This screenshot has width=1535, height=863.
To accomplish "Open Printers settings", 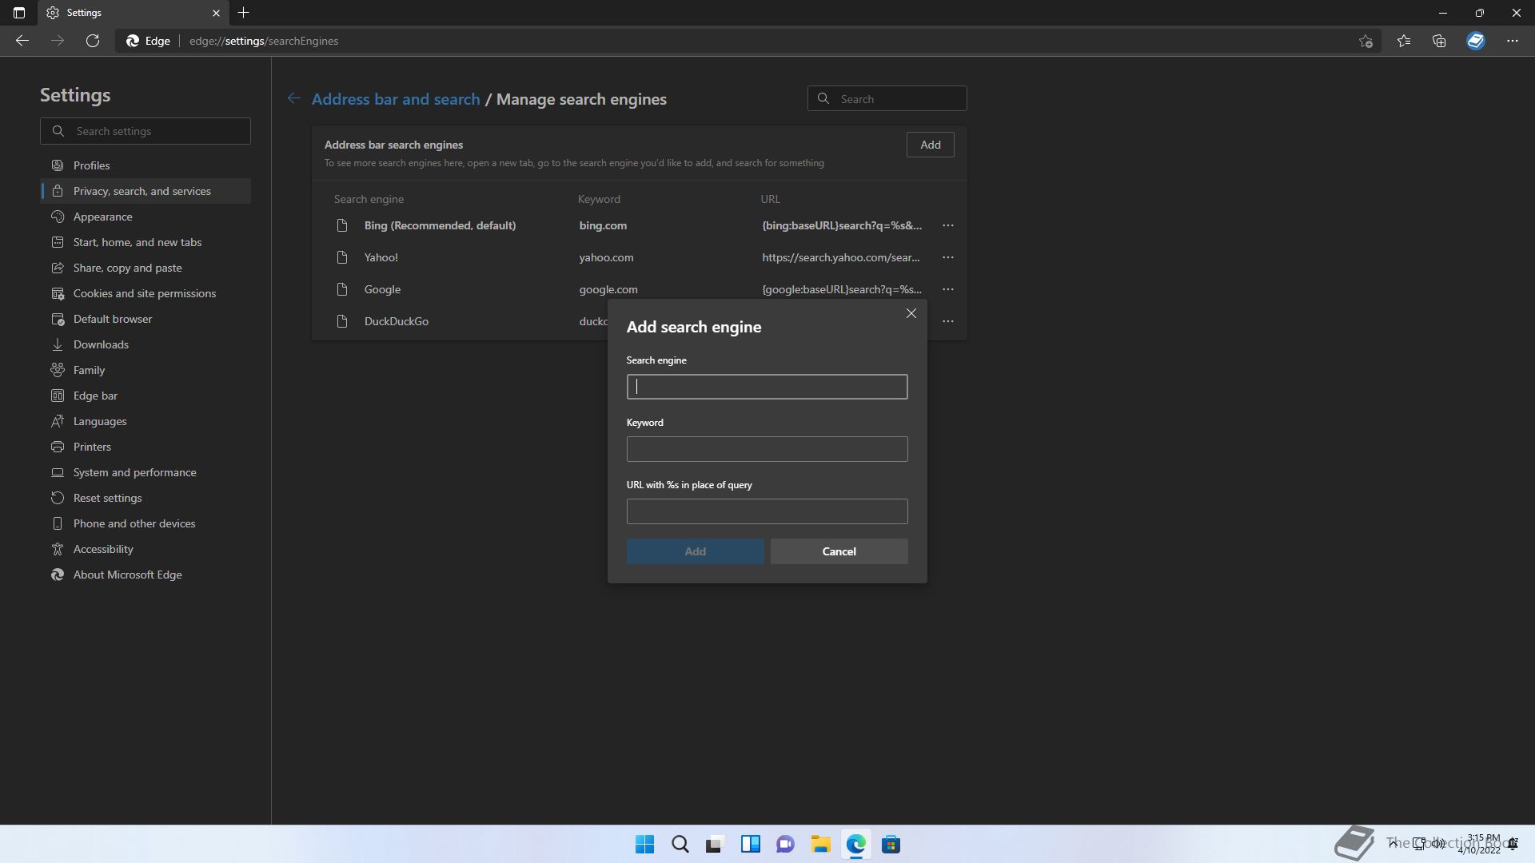I will 146,447.
